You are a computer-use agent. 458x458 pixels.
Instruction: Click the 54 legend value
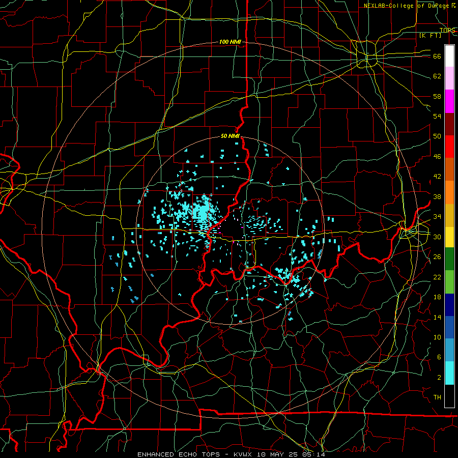(437, 116)
